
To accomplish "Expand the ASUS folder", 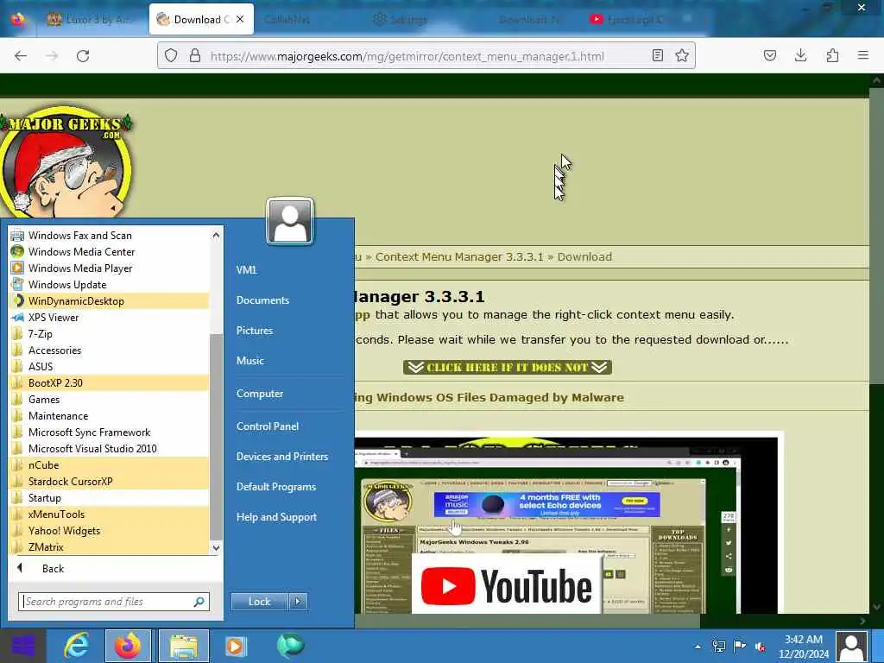I will click(x=108, y=366).
